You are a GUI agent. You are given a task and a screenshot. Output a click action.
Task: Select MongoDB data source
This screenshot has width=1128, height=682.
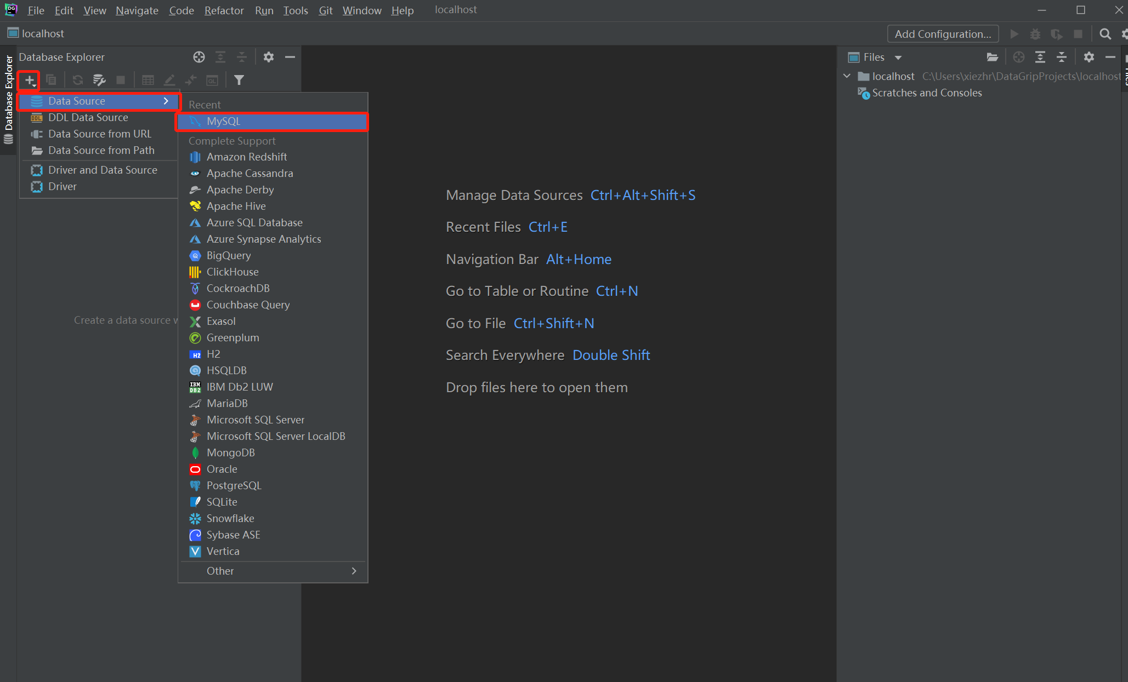[x=273, y=452]
